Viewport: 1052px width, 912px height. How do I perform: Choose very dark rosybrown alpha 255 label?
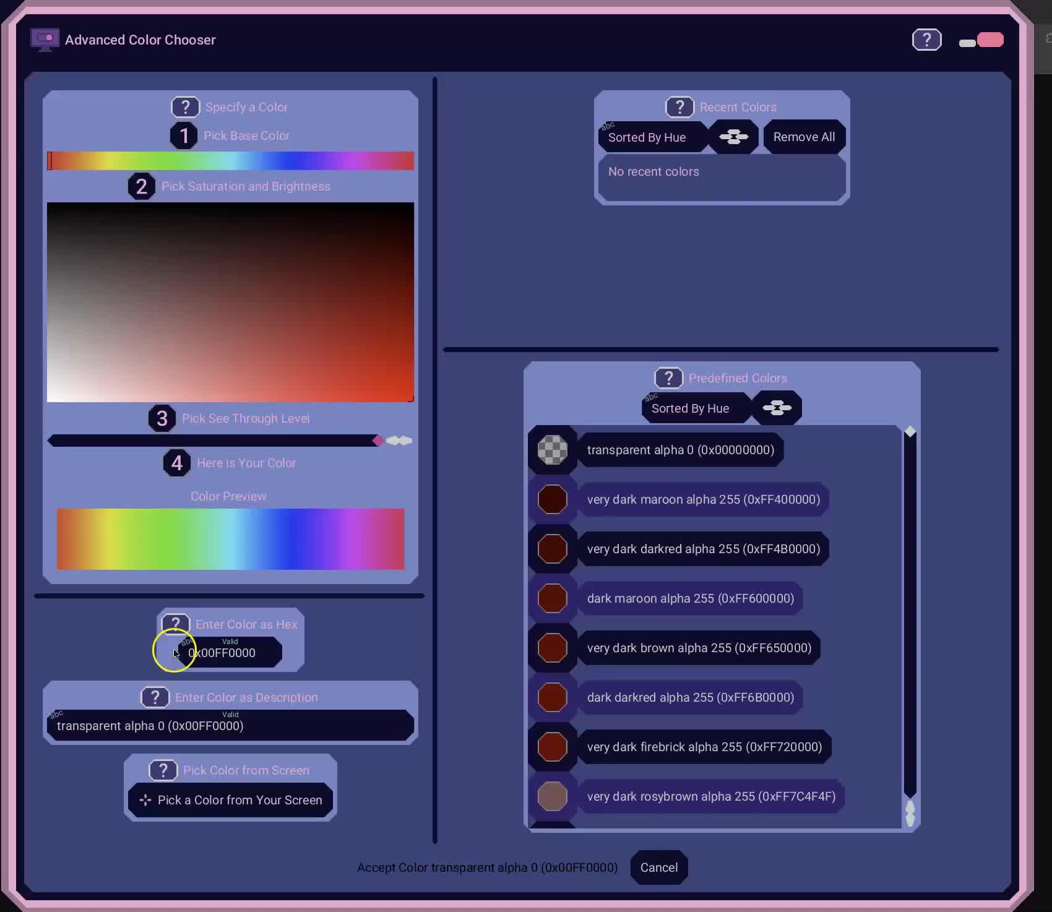(x=712, y=796)
